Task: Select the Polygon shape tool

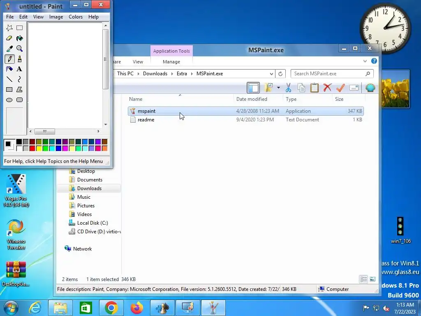Action: pos(20,89)
